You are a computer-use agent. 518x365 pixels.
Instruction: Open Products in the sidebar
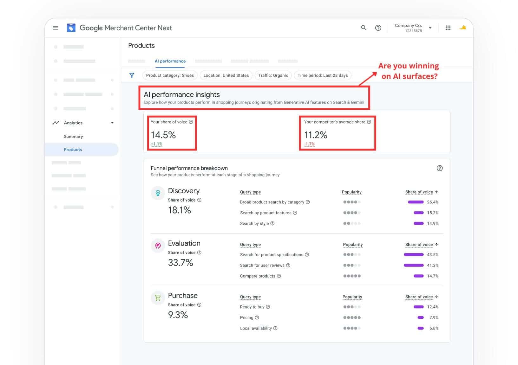(82, 150)
